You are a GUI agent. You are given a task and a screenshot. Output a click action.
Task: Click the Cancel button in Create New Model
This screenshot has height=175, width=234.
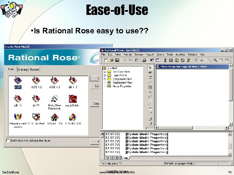point(95,86)
